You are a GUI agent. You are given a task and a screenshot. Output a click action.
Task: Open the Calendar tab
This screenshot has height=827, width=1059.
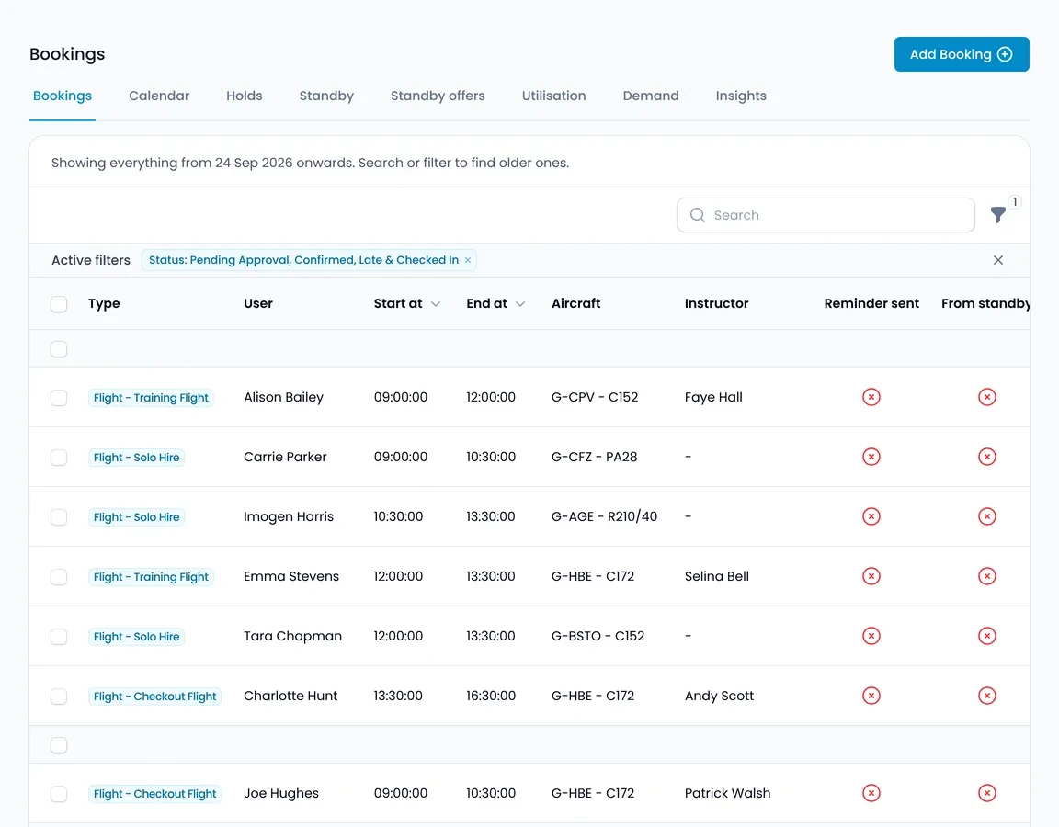point(159,96)
